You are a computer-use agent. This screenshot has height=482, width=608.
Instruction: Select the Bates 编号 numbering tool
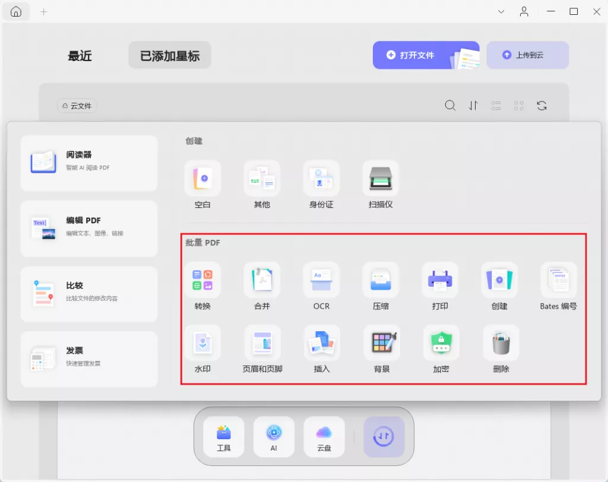[558, 287]
